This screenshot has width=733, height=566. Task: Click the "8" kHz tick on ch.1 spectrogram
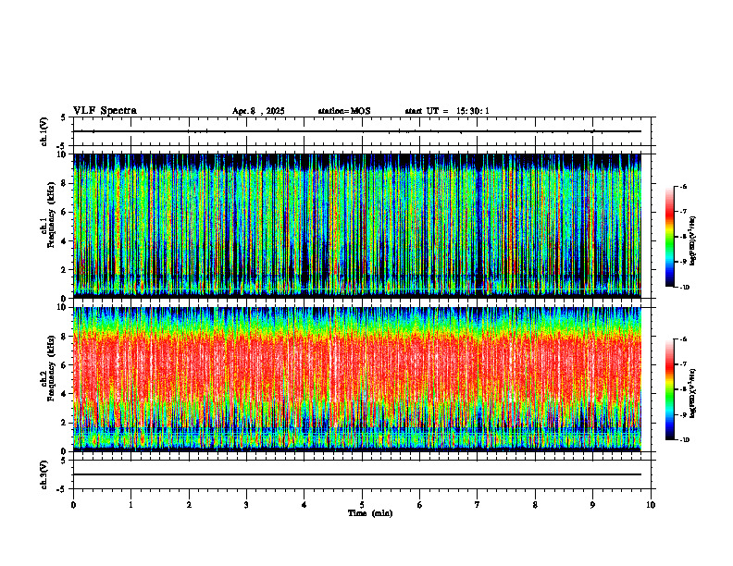[65, 183]
